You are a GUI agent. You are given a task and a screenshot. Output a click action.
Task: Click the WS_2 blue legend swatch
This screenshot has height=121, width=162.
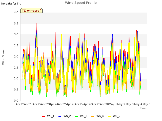click(x=60, y=116)
